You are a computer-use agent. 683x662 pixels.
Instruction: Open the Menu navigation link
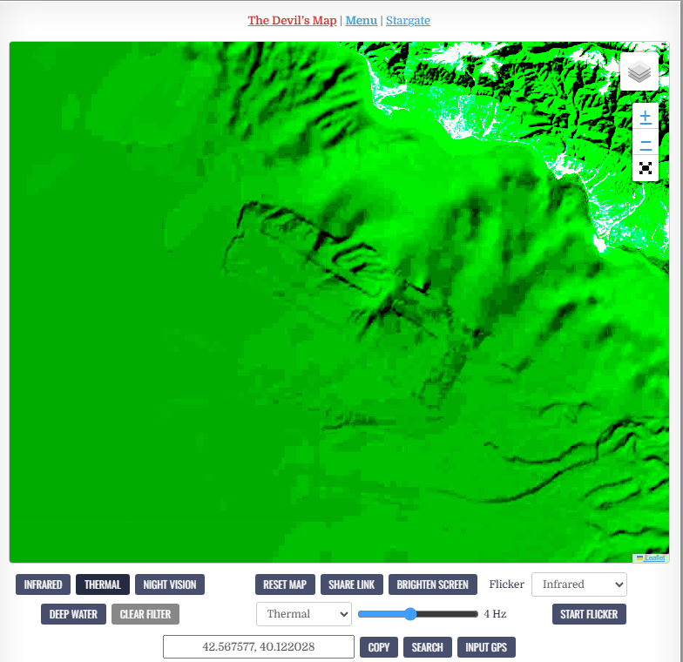tap(361, 20)
